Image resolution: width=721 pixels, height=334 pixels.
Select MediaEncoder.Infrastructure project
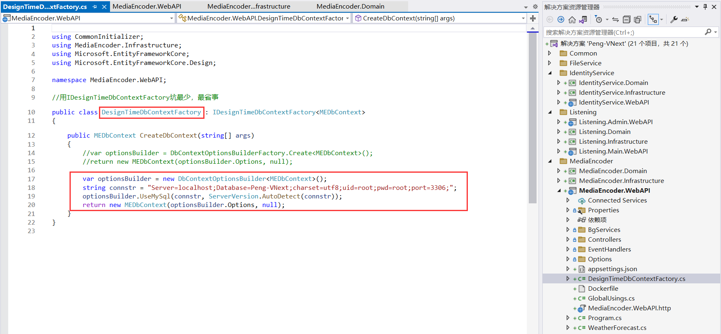tap(621, 180)
